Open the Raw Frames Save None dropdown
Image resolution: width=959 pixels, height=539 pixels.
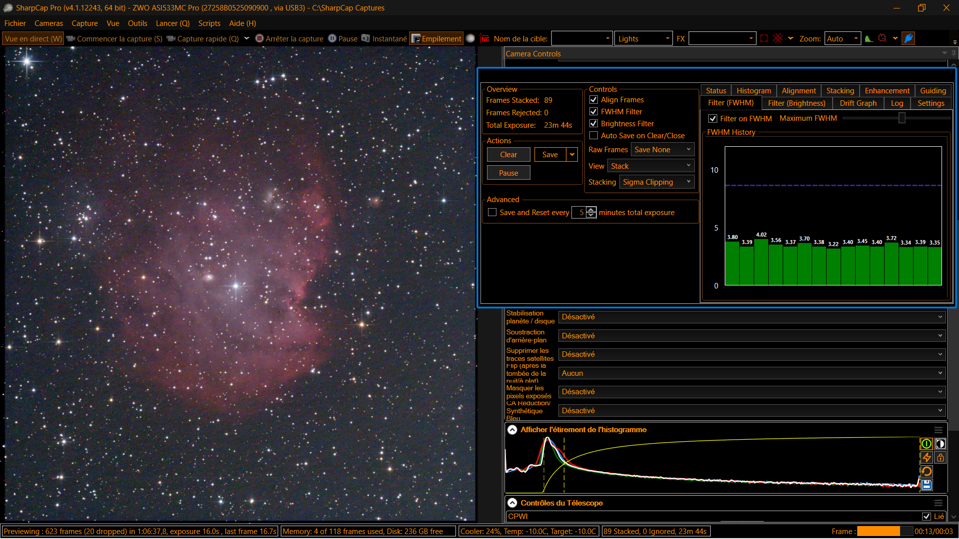(662, 149)
